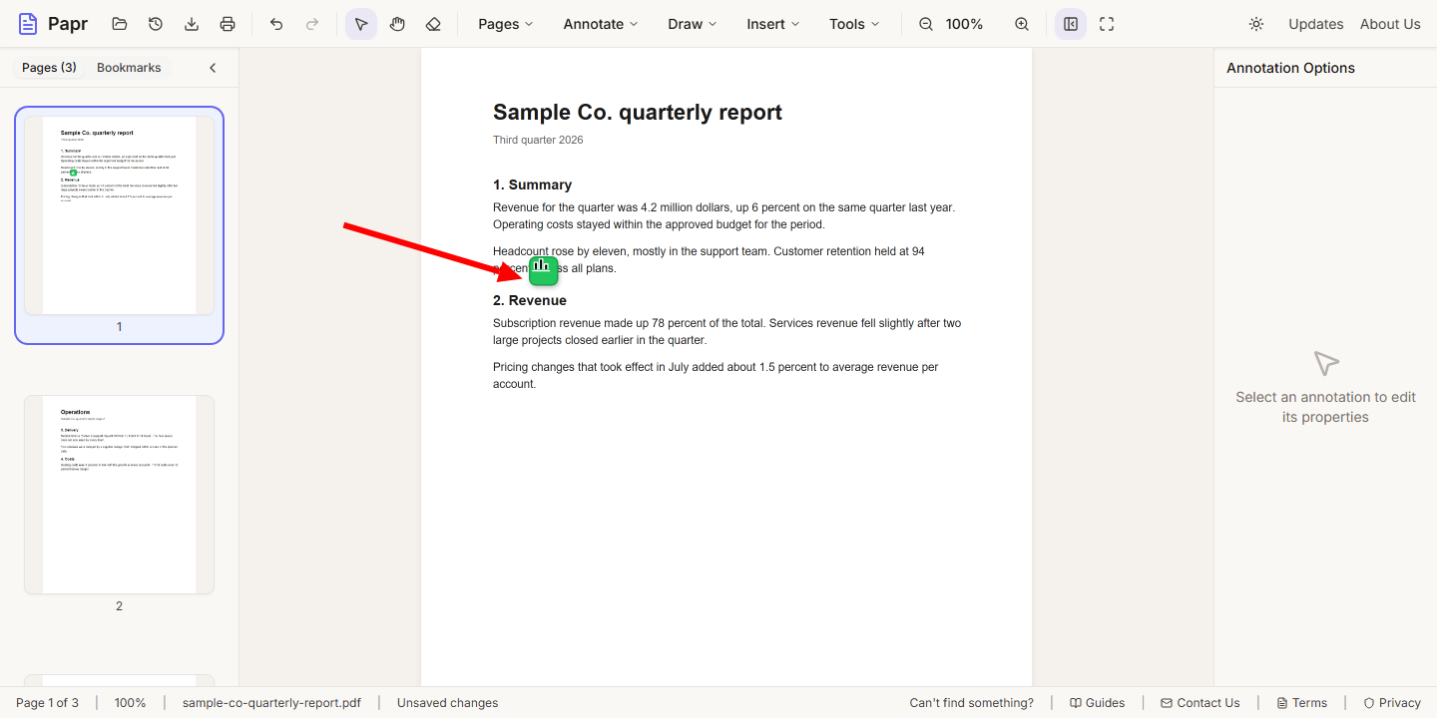Image resolution: width=1437 pixels, height=718 pixels.
Task: Open a file with the folder icon
Action: coord(120,24)
